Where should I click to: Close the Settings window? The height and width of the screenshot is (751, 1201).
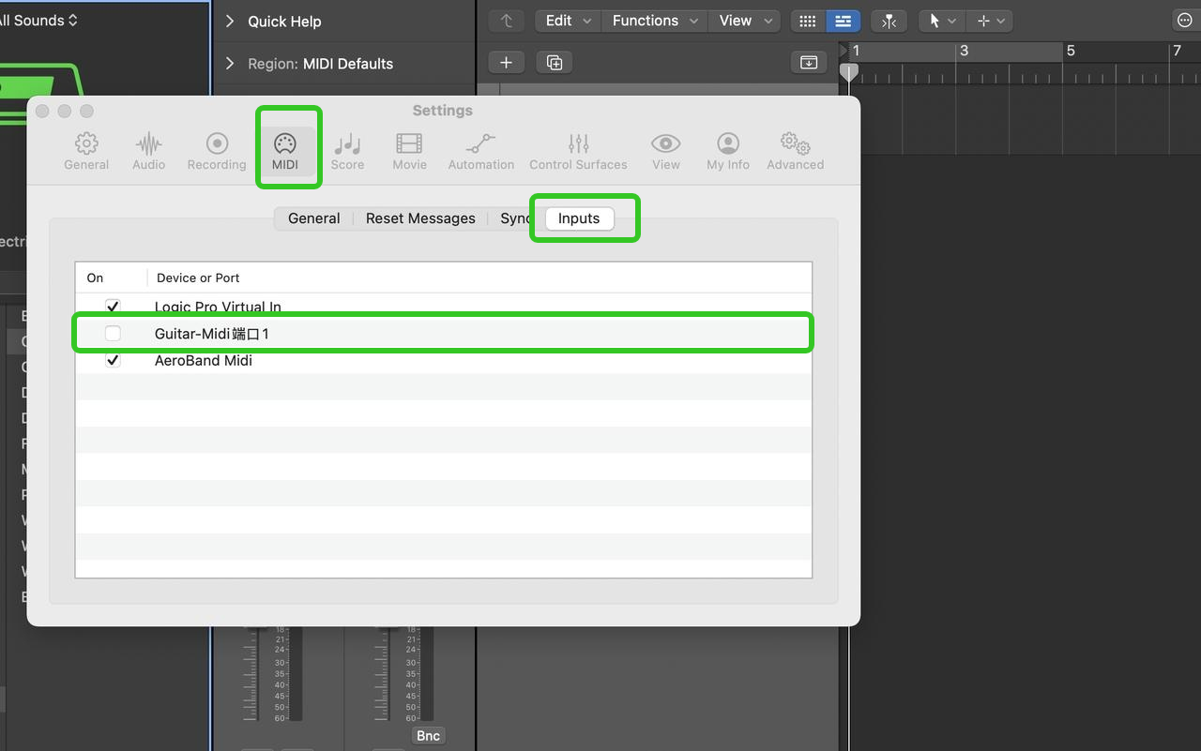click(x=42, y=111)
